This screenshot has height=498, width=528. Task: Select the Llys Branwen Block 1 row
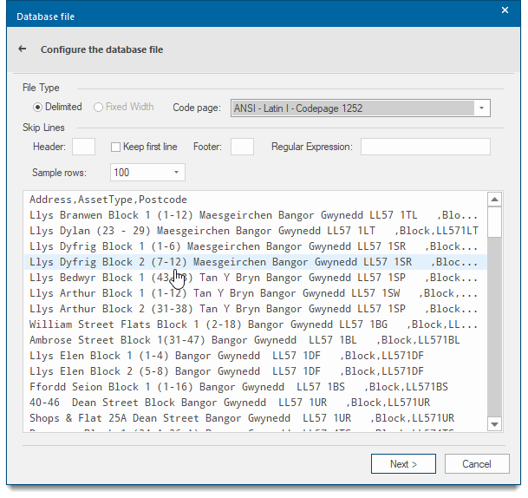256,215
